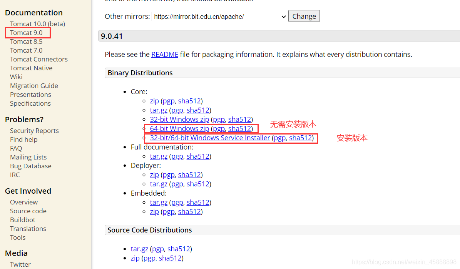Go to Tomcat Connectors page
The image size is (460, 269).
(x=39, y=59)
